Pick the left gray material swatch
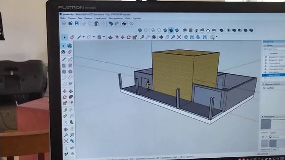285x160 pixels. [265, 143]
